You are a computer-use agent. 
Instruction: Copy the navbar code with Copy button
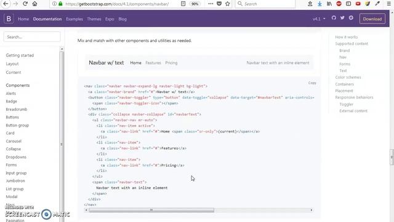click(x=312, y=83)
